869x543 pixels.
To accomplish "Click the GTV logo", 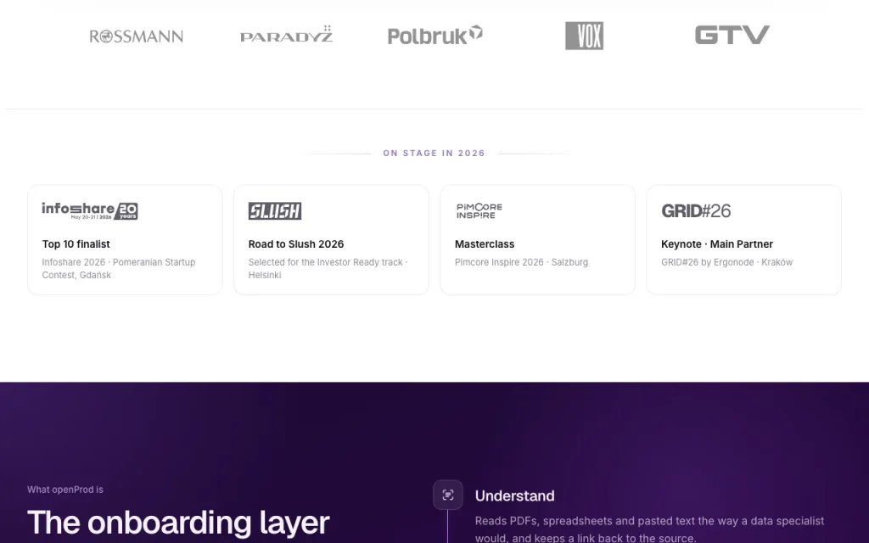I will coord(732,34).
